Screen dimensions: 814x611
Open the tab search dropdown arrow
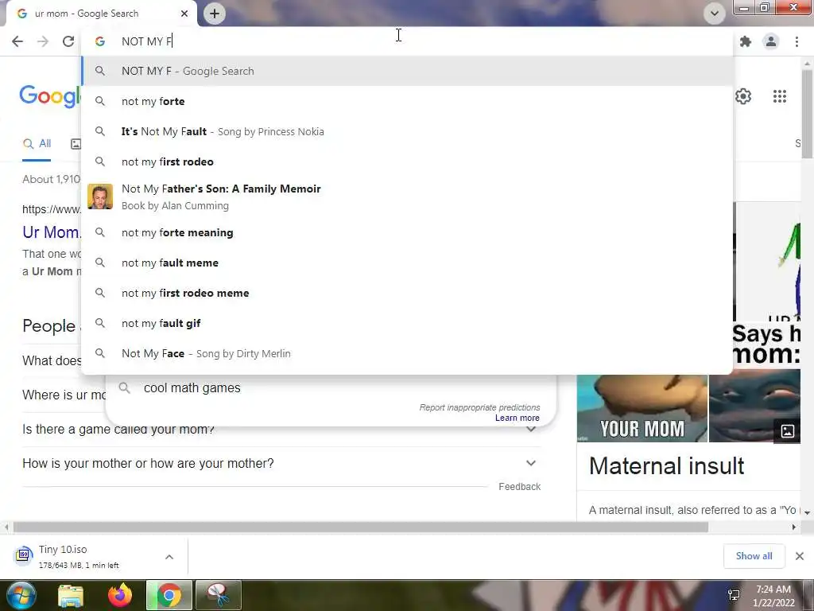(x=715, y=14)
